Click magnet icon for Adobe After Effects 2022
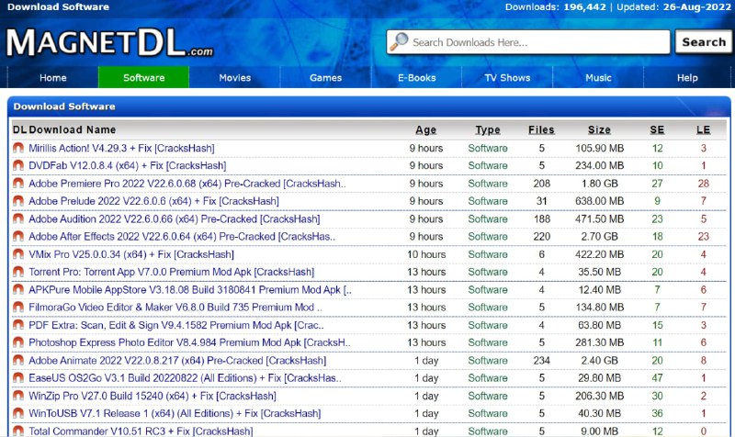The width and height of the screenshot is (735, 437). click(x=18, y=237)
